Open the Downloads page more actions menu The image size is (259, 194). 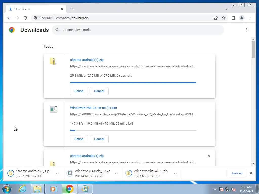coord(247,30)
